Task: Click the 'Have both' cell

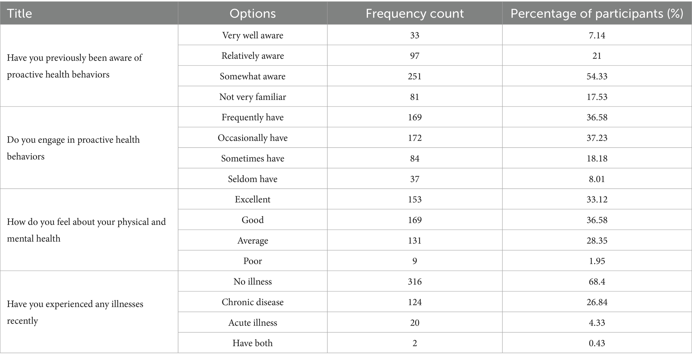Action: pos(252,343)
